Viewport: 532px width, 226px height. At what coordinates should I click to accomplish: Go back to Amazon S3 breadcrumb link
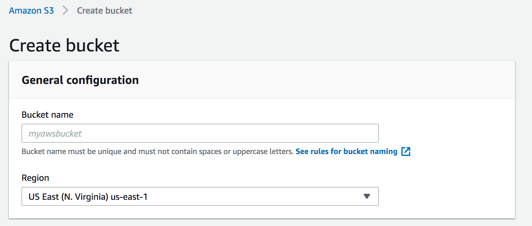pos(31,10)
